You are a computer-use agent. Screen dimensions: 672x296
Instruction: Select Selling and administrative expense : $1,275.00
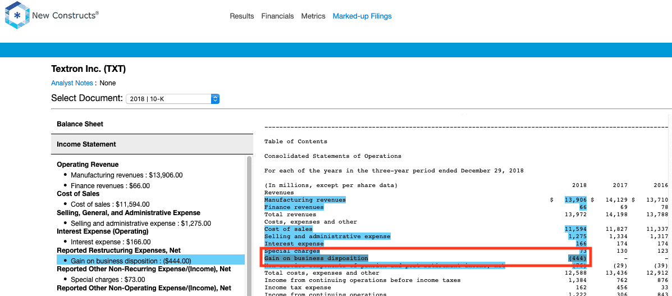coord(140,224)
